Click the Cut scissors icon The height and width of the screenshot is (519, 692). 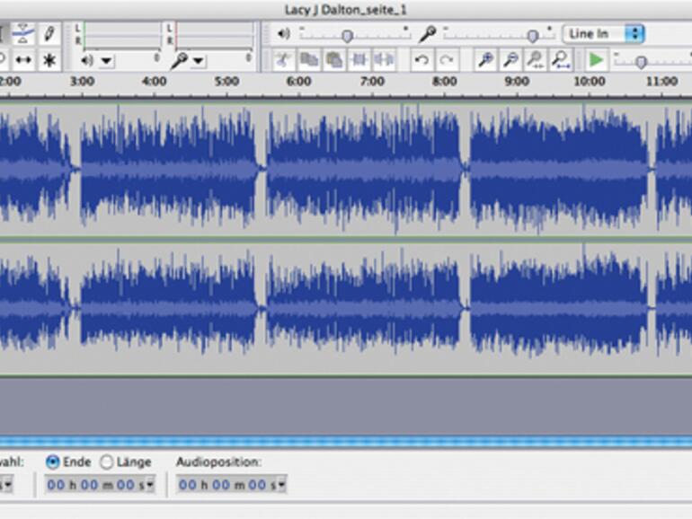[283, 60]
